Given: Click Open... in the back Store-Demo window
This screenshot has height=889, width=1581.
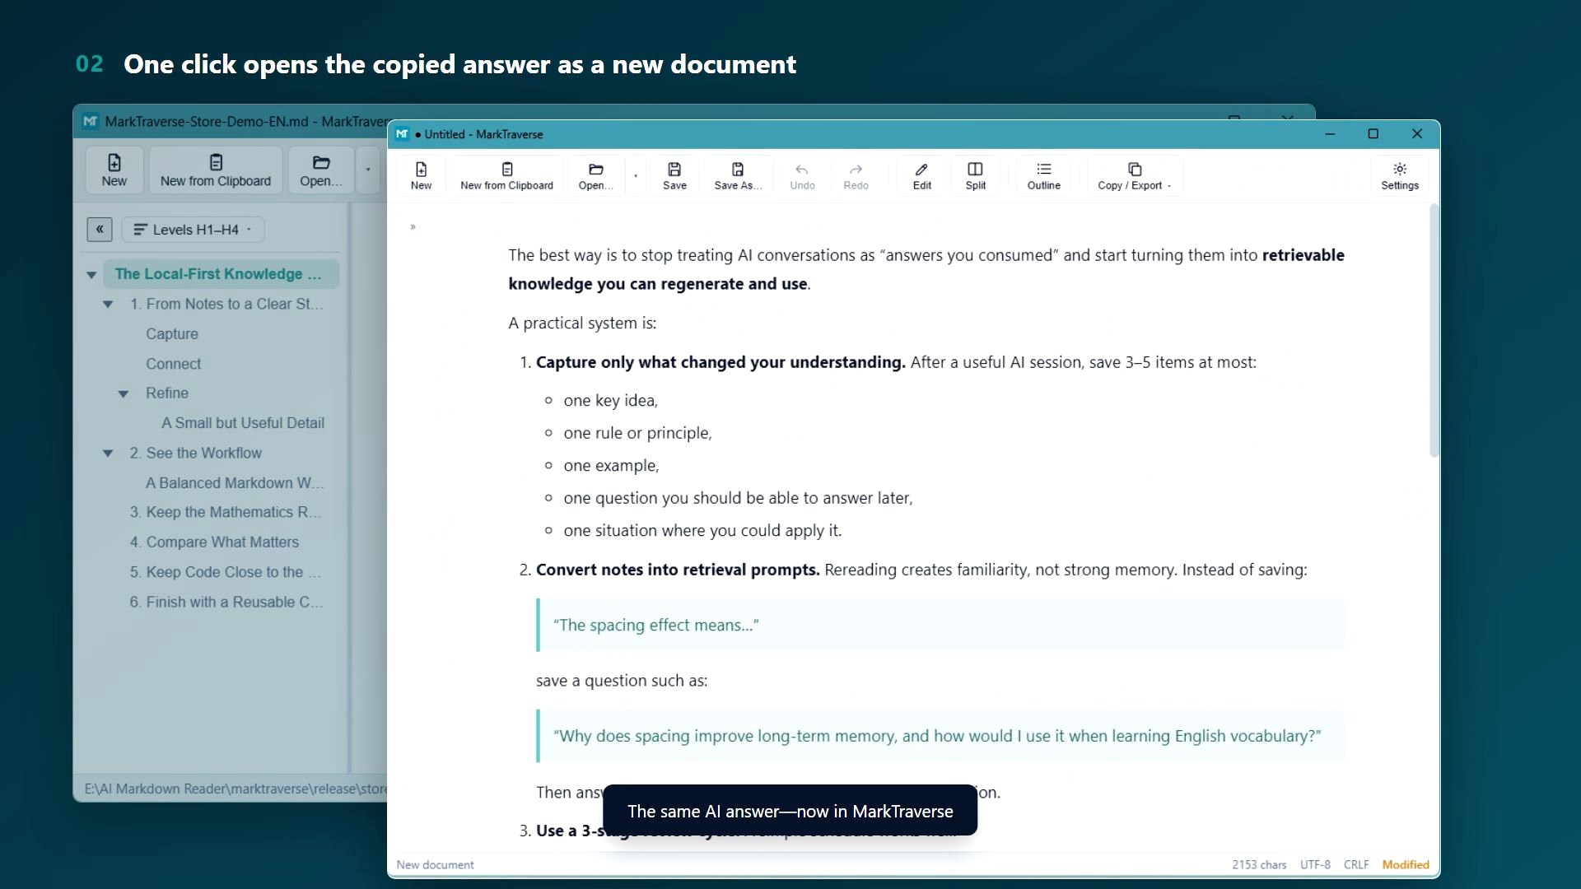Looking at the screenshot, I should pos(321,170).
